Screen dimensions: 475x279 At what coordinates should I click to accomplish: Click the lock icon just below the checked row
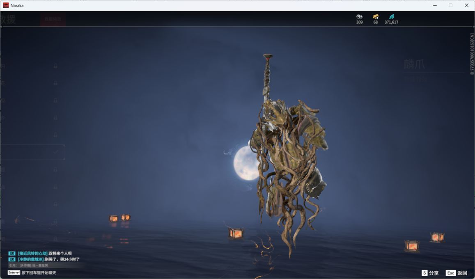55,169
